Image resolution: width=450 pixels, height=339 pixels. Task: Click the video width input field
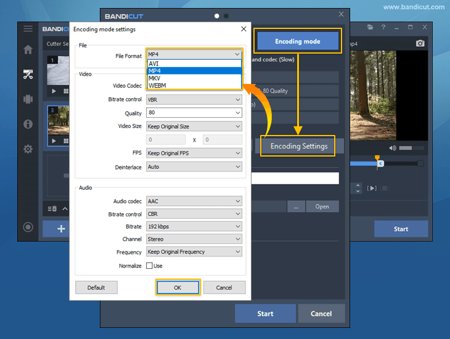coord(166,140)
